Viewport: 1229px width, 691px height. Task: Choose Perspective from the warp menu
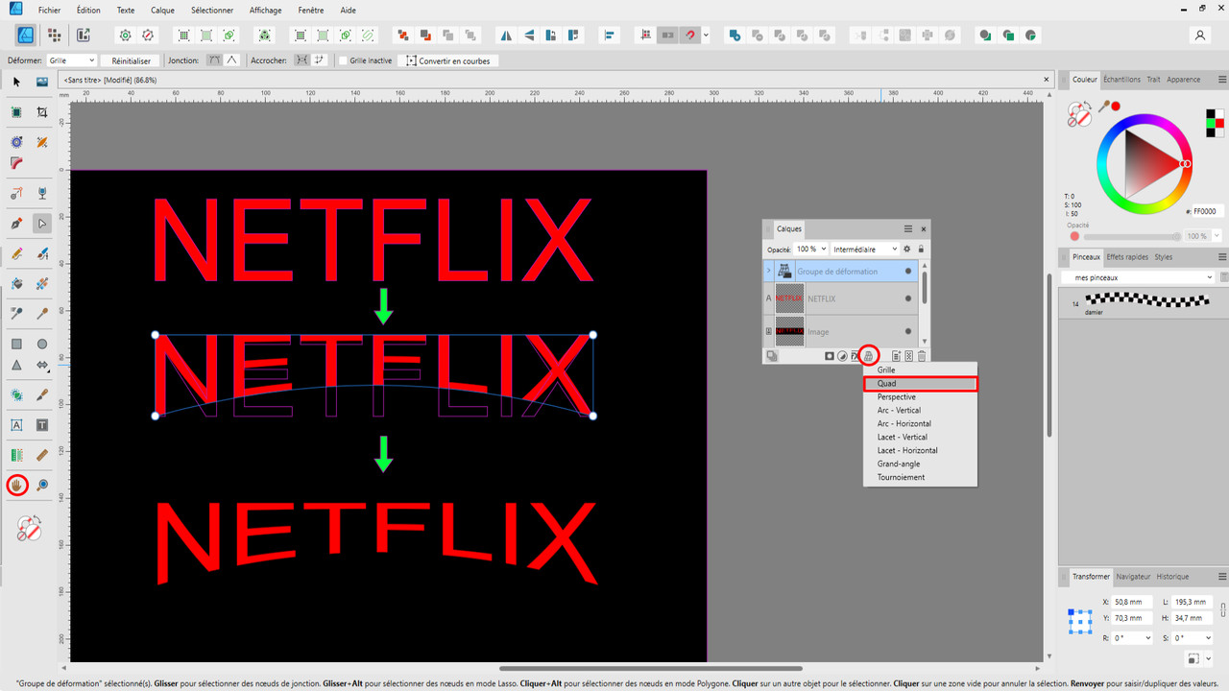tap(920, 397)
